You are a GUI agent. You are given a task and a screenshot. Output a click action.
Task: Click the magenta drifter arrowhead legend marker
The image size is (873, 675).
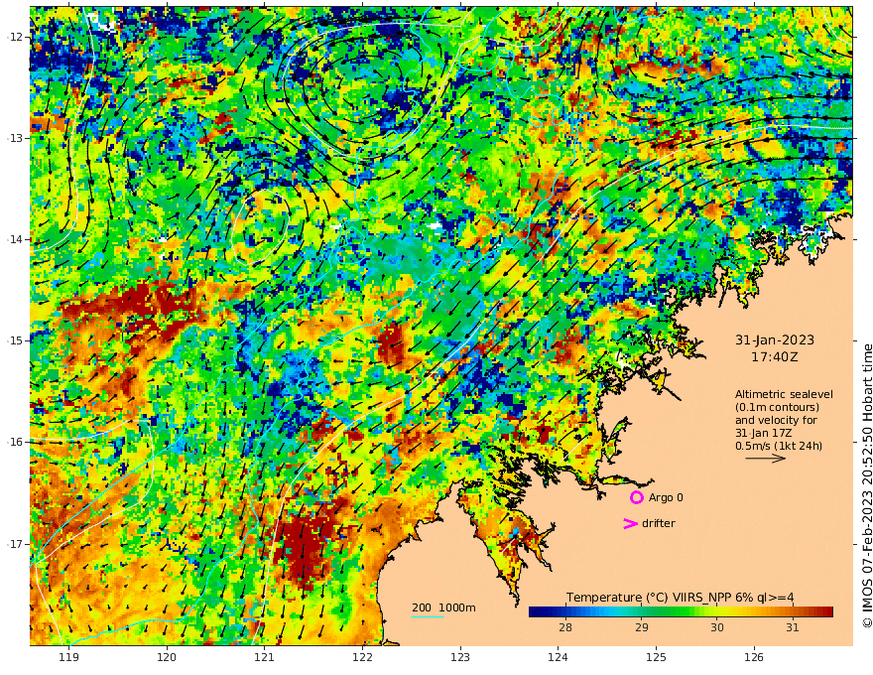(x=630, y=523)
